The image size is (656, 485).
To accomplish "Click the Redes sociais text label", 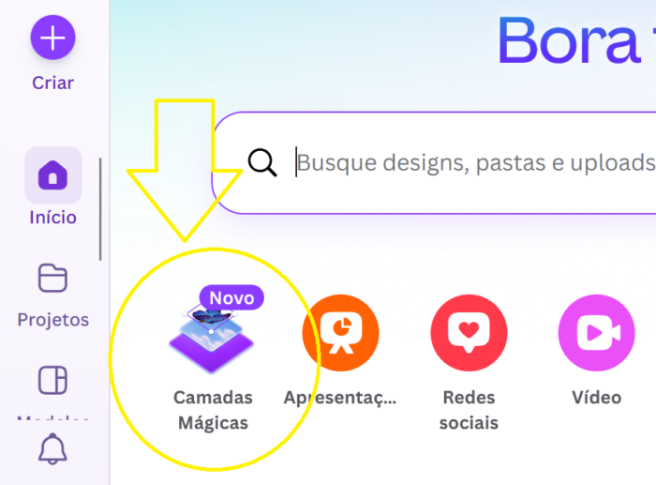I will click(469, 410).
